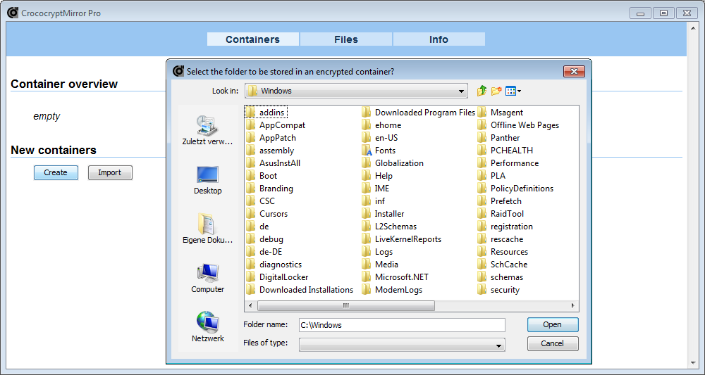Click folder icon beside Installer
The image size is (705, 375).
coord(367,213)
